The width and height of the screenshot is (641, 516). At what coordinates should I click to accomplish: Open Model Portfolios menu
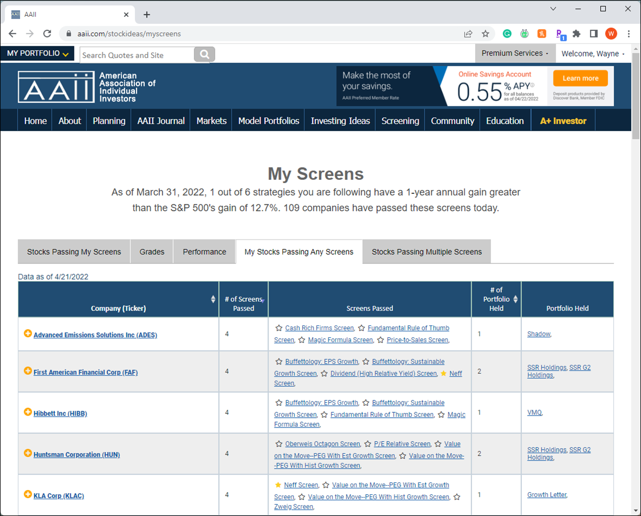point(269,121)
